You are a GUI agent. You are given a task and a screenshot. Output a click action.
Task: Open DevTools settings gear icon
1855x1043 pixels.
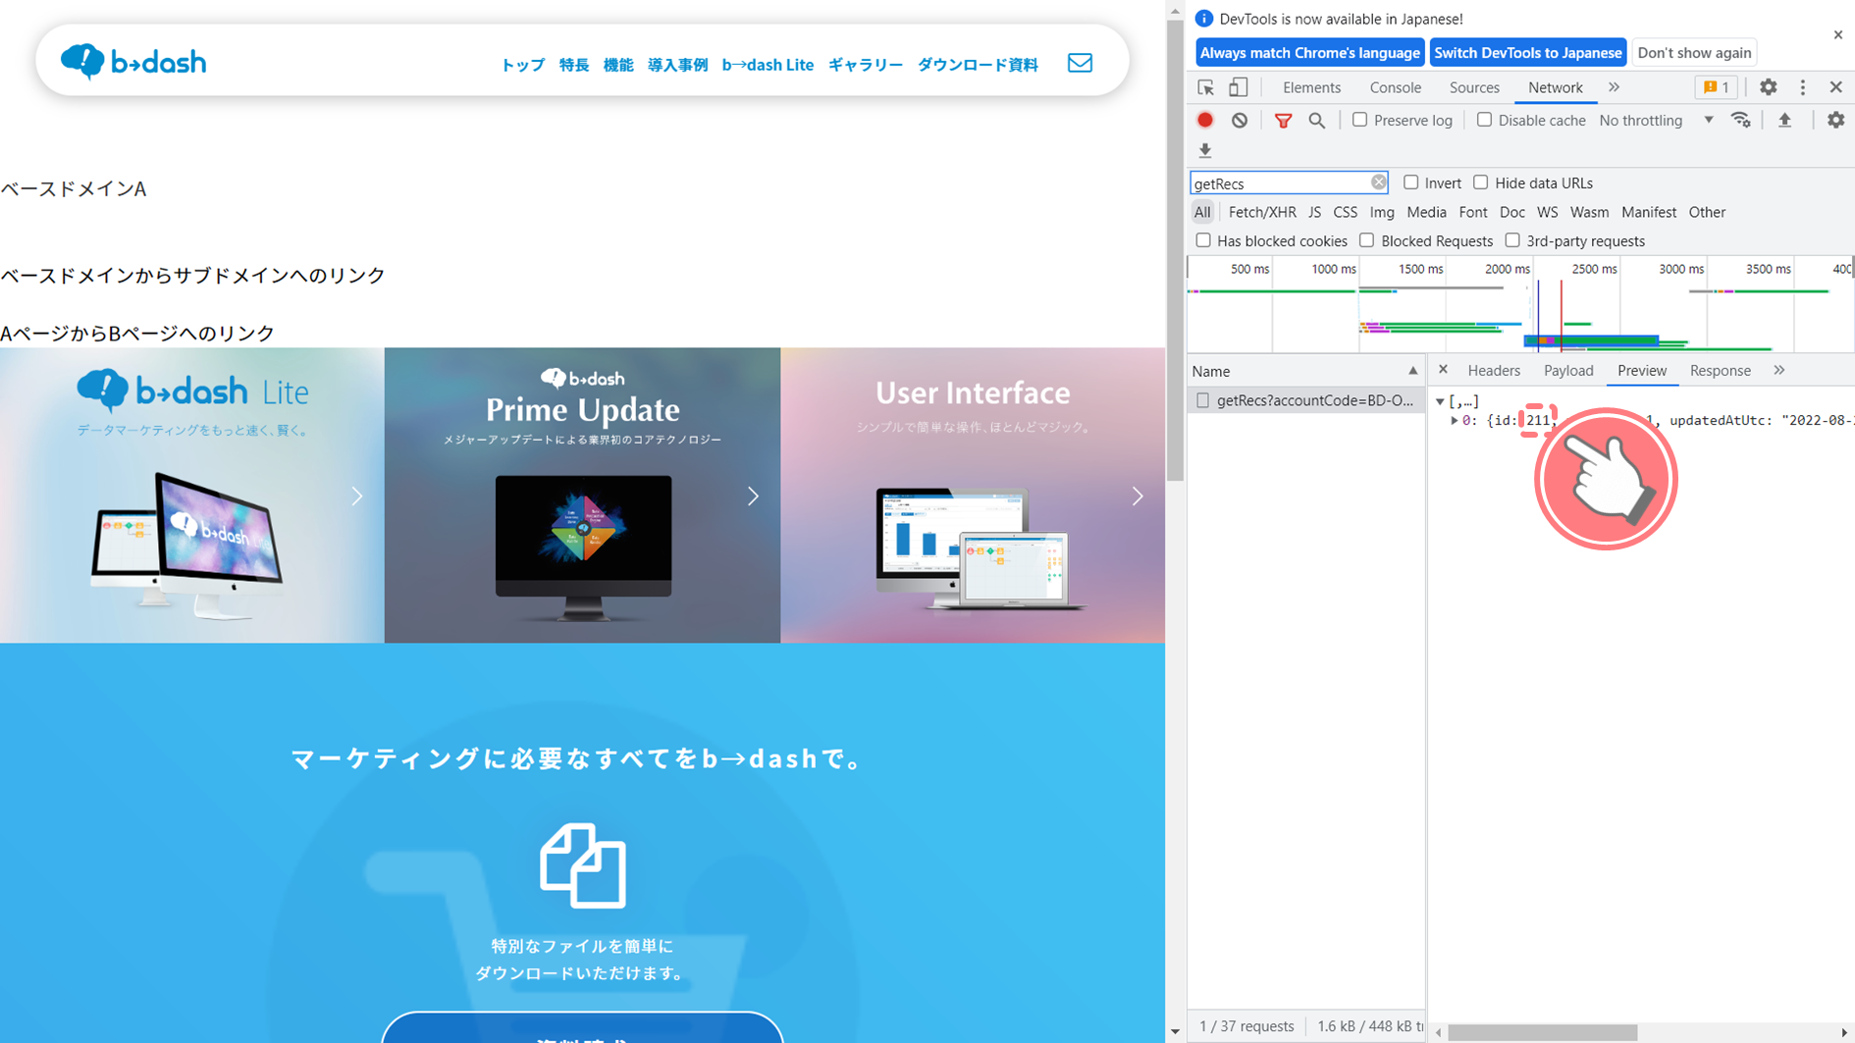click(1768, 87)
